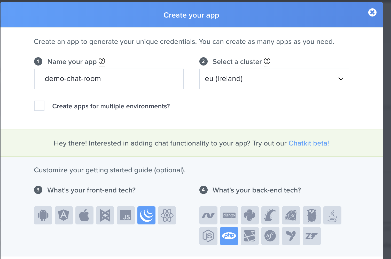Select the Backbone.js front-end icon
This screenshot has width=391, height=259.
[105, 215]
